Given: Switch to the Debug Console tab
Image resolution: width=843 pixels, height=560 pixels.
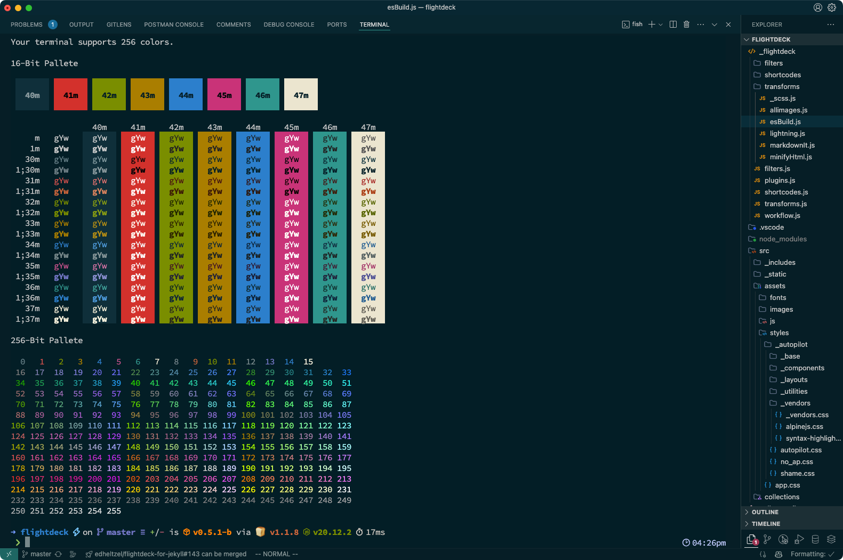Looking at the screenshot, I should coord(289,25).
